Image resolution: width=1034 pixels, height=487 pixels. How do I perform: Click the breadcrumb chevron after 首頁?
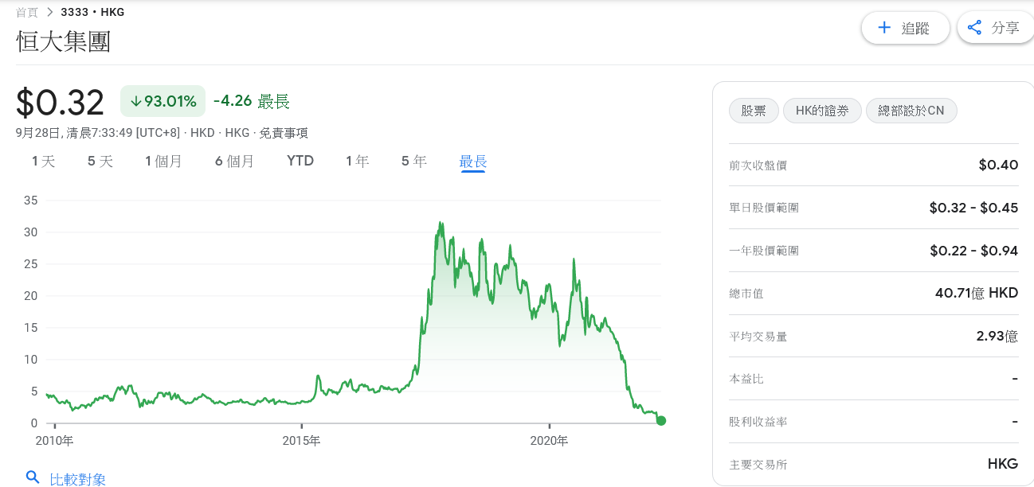(49, 12)
